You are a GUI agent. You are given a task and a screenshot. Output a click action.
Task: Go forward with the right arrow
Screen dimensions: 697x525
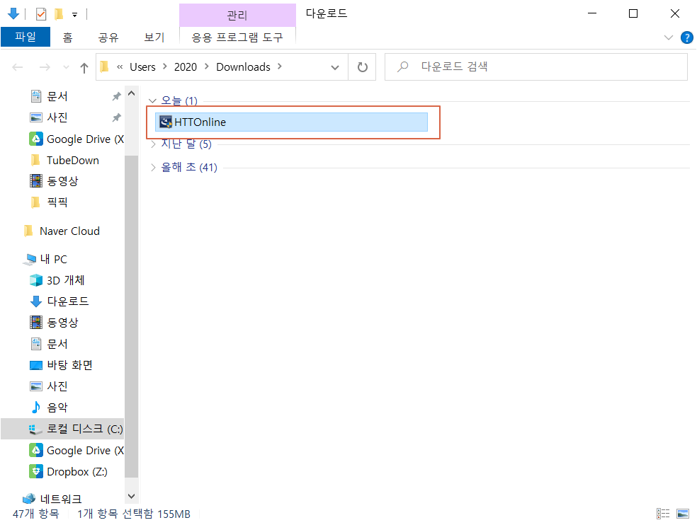(45, 67)
